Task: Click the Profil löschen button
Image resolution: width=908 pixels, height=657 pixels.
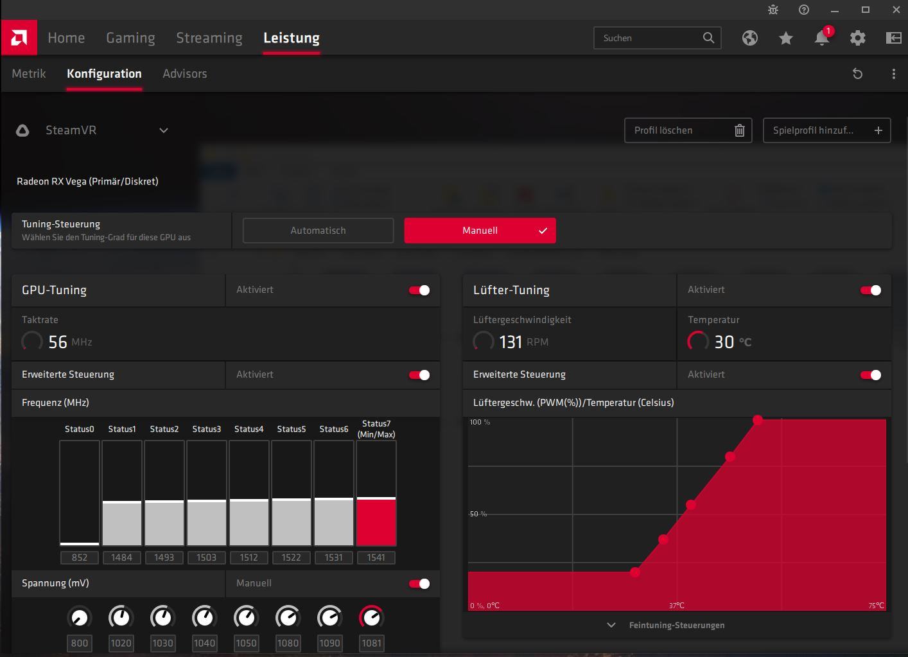Action: (x=688, y=130)
